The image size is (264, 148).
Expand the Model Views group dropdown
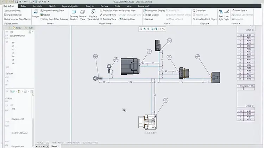pos(106,24)
